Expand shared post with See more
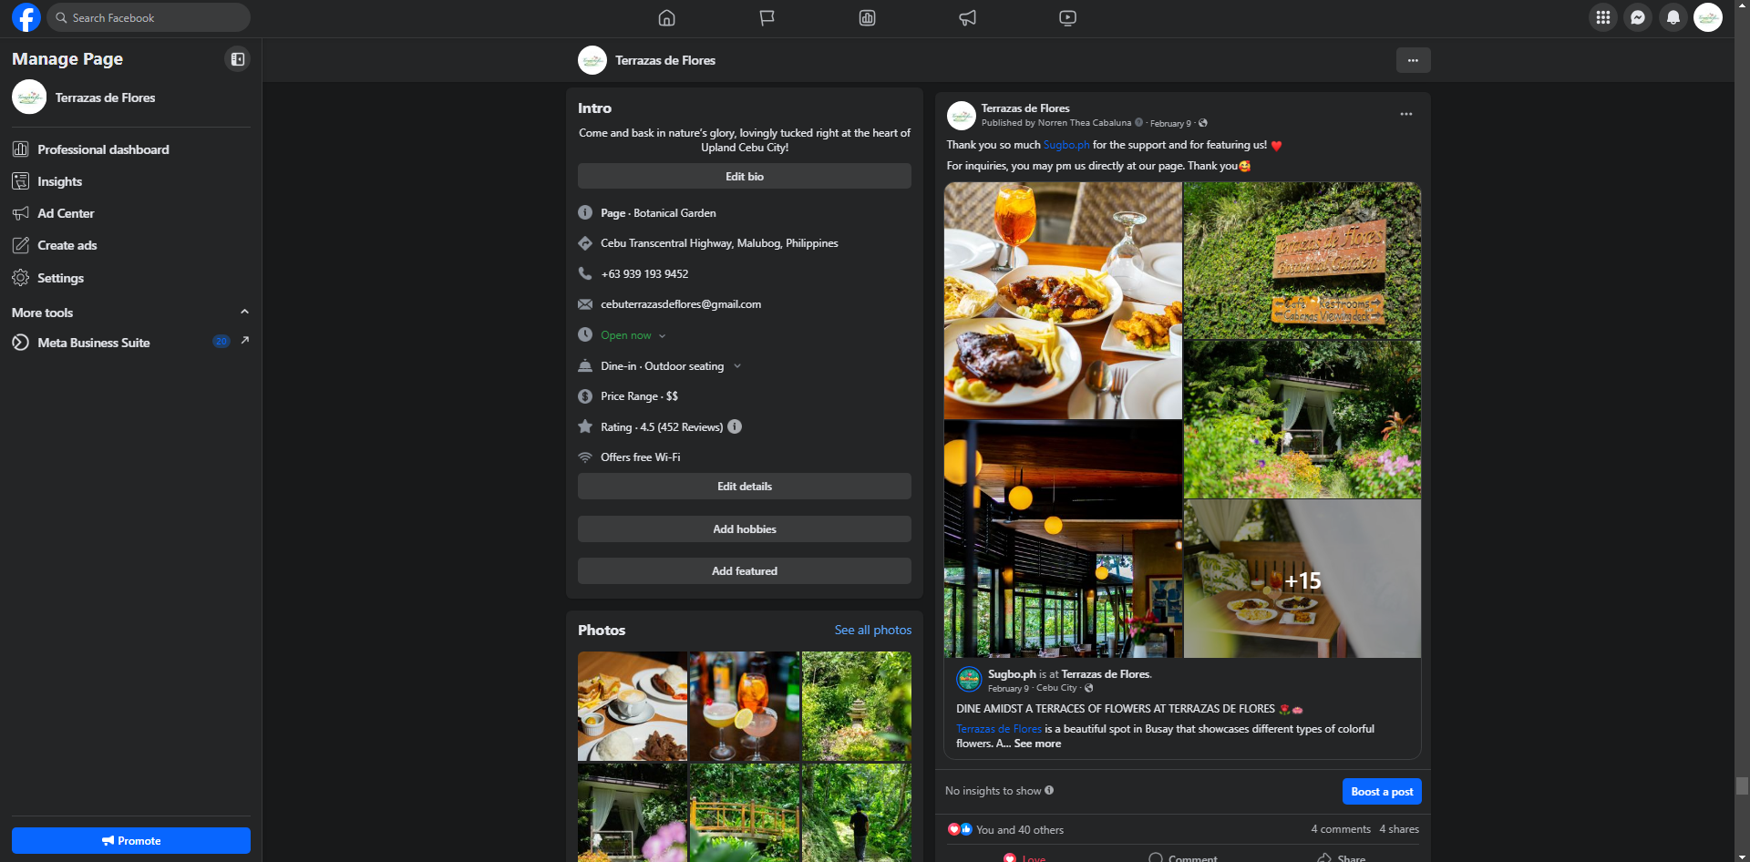Viewport: 1750px width, 862px height. (1037, 744)
